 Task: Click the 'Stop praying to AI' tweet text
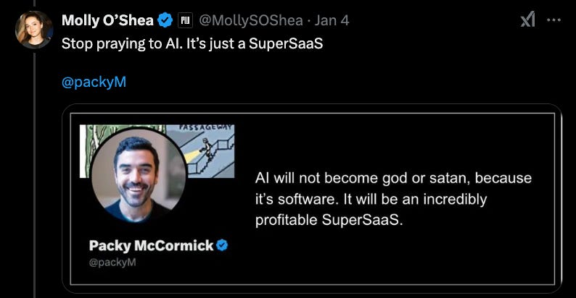tap(192, 43)
